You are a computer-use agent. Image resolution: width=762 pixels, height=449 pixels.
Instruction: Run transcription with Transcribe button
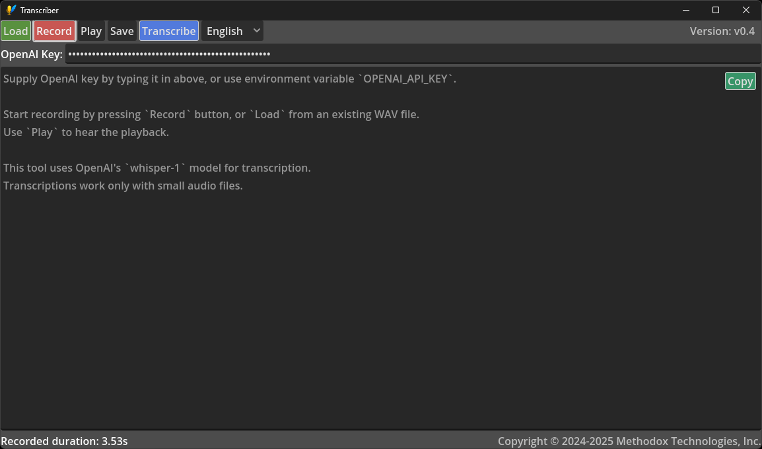pyautogui.click(x=168, y=31)
